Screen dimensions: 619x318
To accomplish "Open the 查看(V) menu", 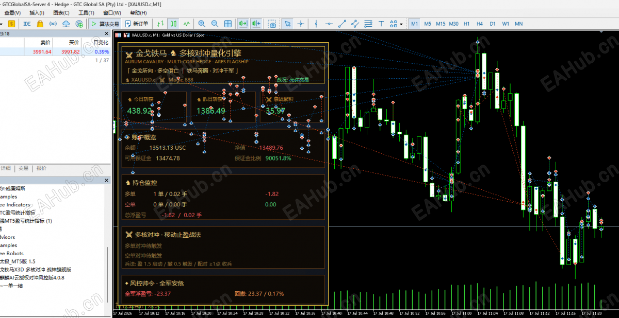I will [12, 12].
